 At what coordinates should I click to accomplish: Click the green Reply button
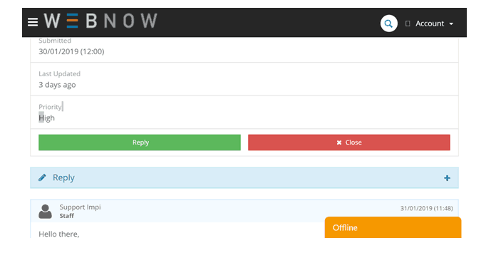(x=140, y=143)
